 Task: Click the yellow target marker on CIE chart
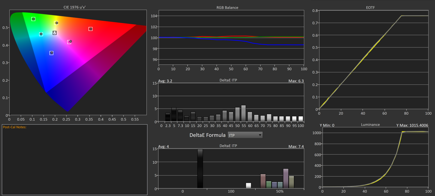56,23
